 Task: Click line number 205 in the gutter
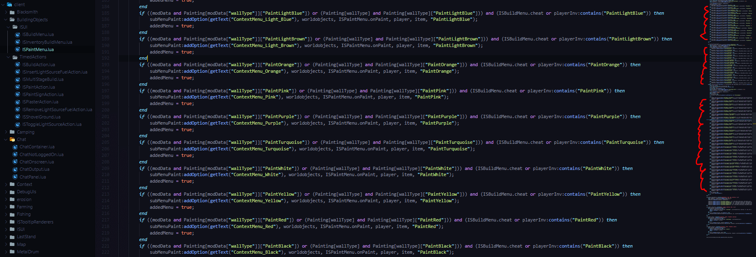point(105,142)
